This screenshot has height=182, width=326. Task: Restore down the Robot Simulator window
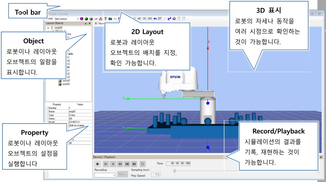[312, 14]
